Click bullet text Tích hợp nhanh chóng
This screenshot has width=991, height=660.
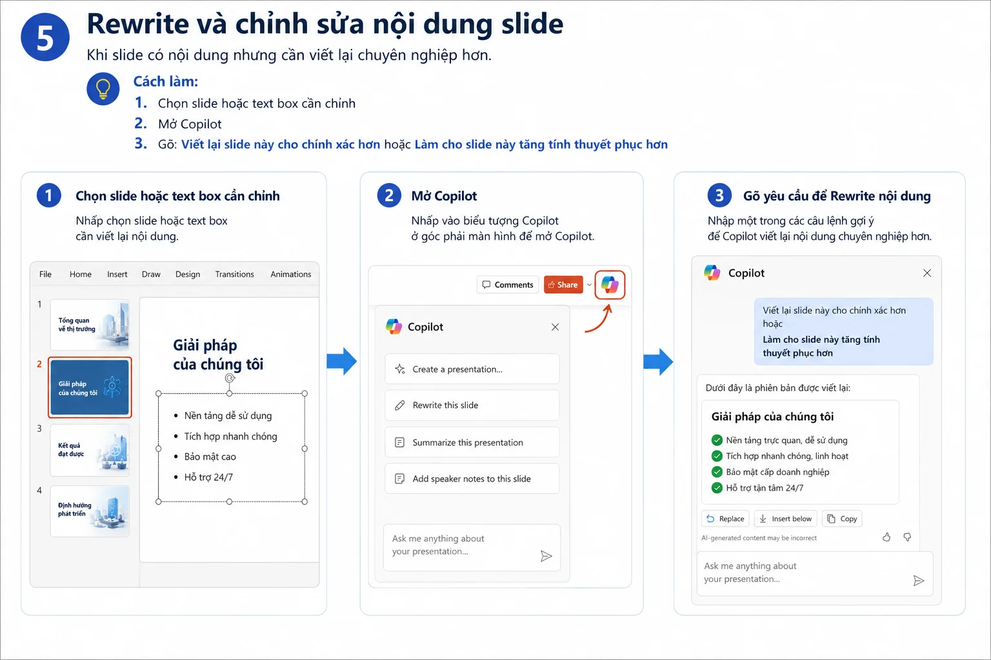(x=230, y=436)
